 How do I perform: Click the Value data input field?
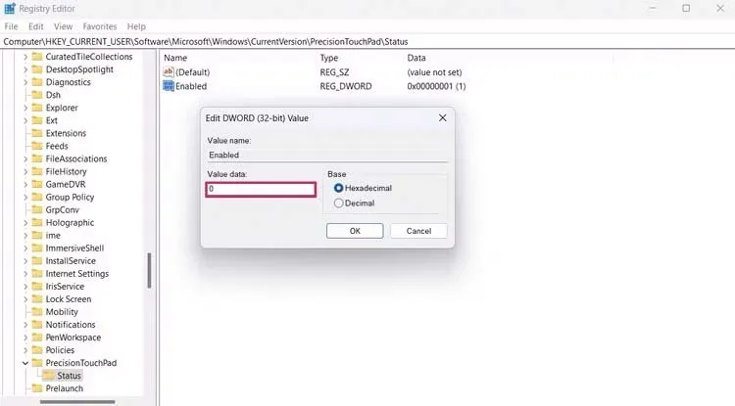tap(261, 189)
